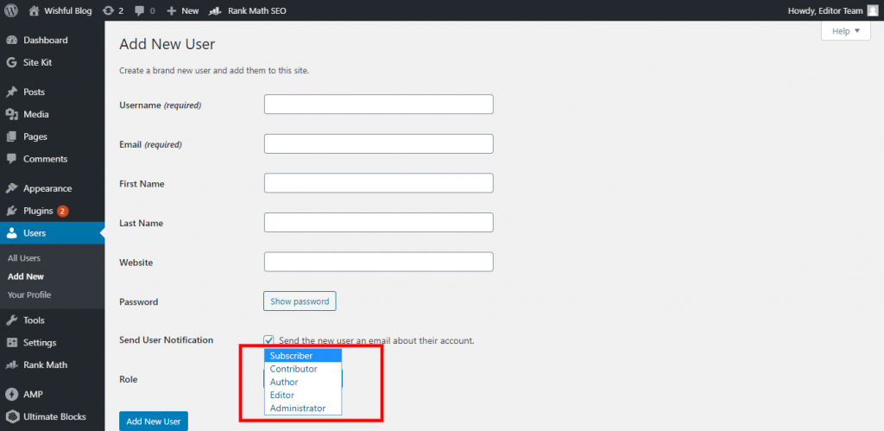The height and width of the screenshot is (431, 884).
Task: Click the plus icon beside New
Action: pos(172,10)
